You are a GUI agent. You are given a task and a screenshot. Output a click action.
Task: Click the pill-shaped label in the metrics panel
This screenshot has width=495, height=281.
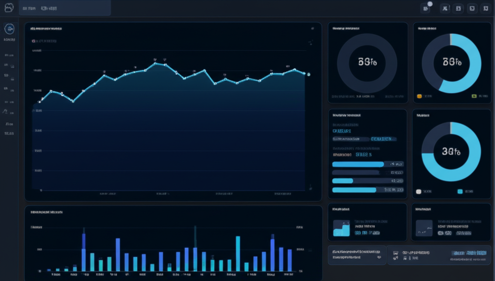351,139
